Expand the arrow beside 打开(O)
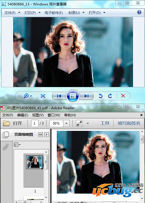145x203 pixels. pyautogui.click(x=104, y=13)
